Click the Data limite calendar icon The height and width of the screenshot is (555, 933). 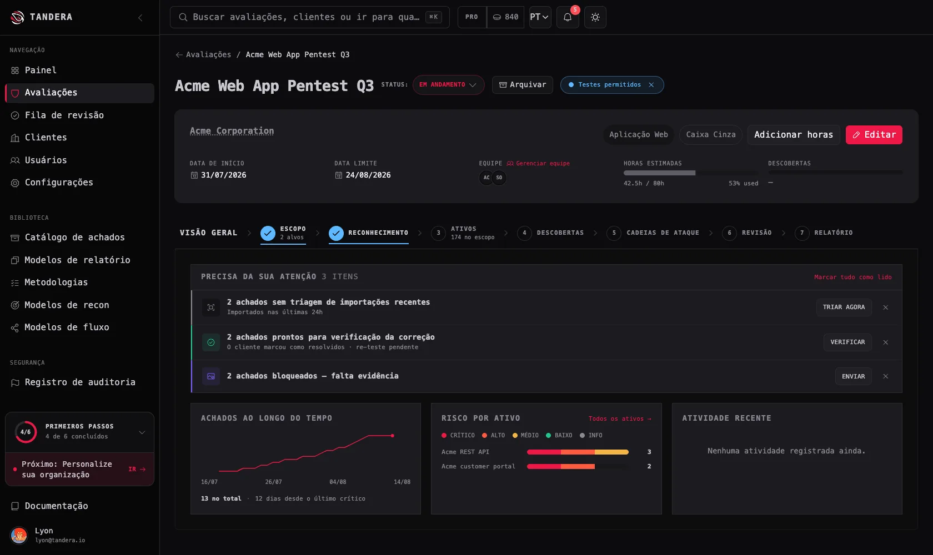(339, 175)
